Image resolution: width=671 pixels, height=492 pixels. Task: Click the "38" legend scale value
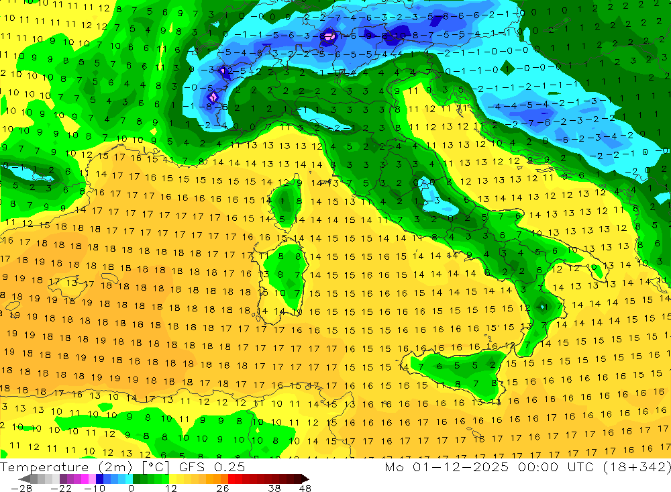coord(274,488)
